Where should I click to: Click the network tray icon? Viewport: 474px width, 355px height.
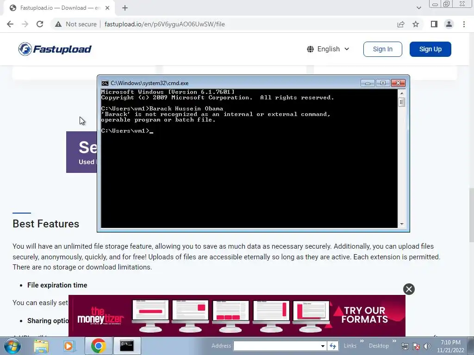(x=405, y=346)
